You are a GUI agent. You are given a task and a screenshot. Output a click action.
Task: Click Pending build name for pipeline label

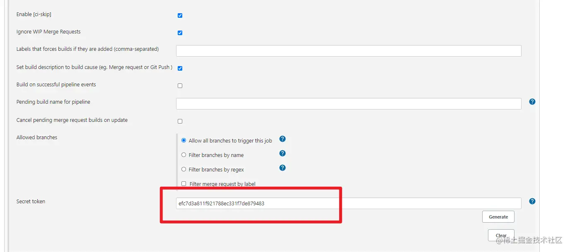click(x=53, y=102)
